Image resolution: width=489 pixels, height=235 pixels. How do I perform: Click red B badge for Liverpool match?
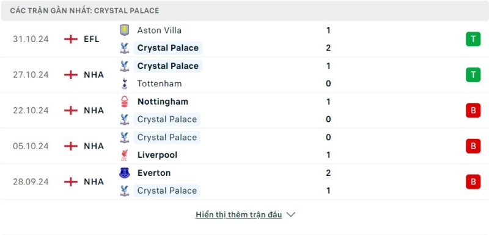(473, 146)
